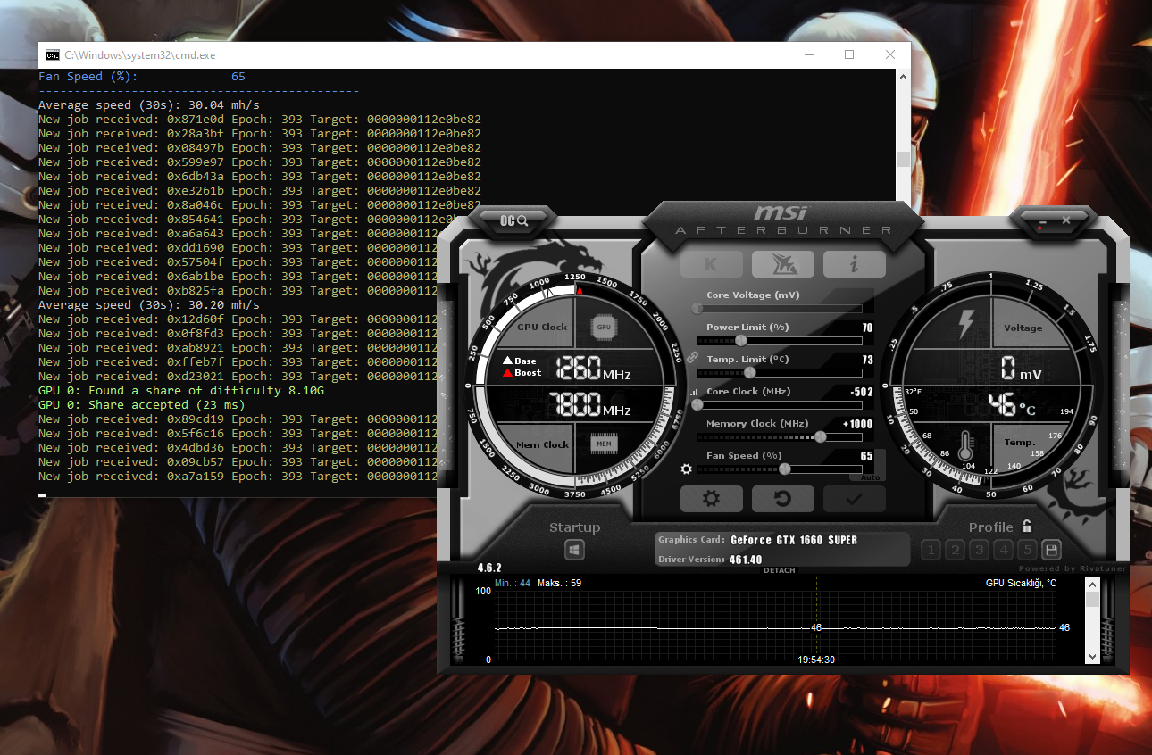The width and height of the screenshot is (1152, 755).
Task: Click the GeForce GTX 1660 SUPER text
Action: coord(794,540)
